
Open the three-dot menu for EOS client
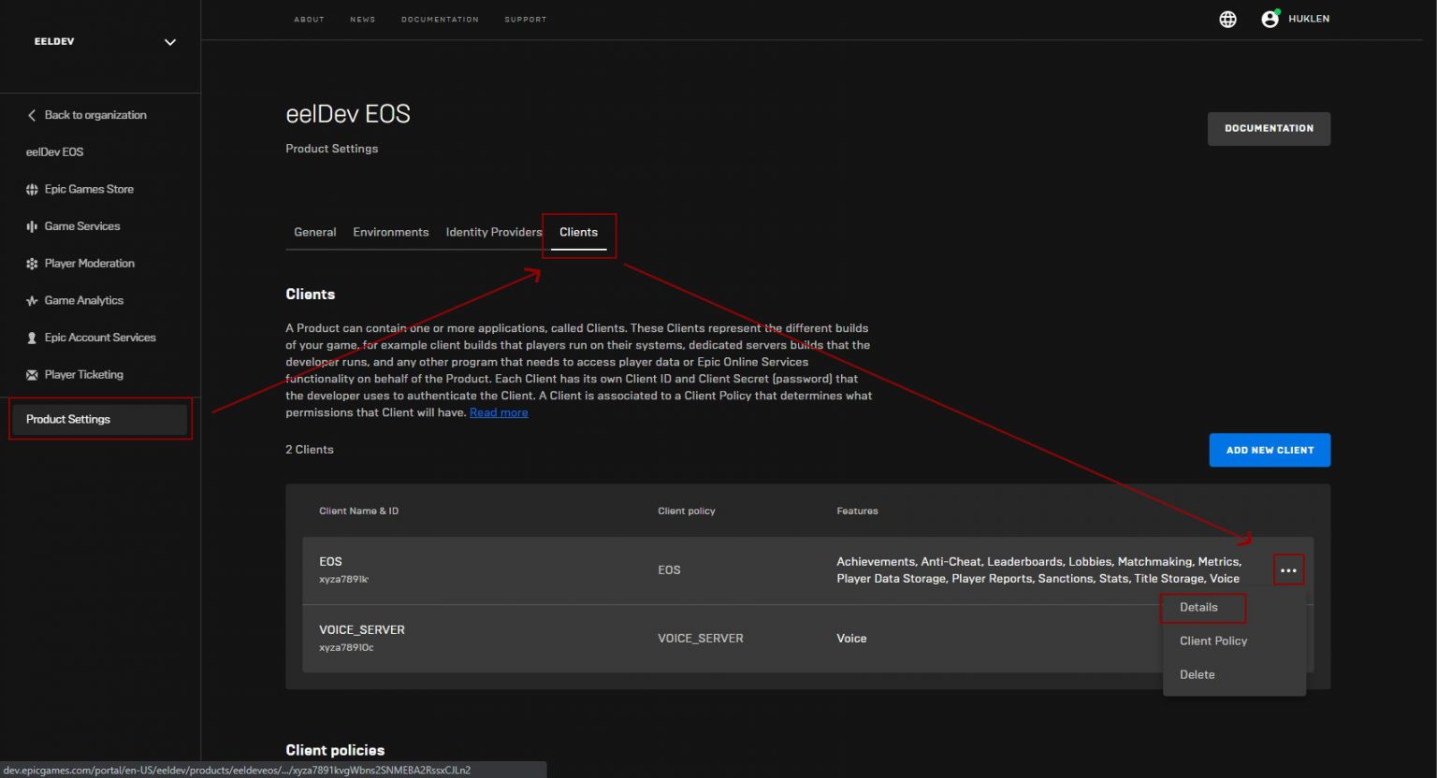coord(1288,570)
